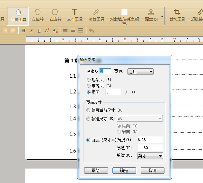Select the 页面 radio button
This screenshot has width=203, height=183.
pos(89,92)
